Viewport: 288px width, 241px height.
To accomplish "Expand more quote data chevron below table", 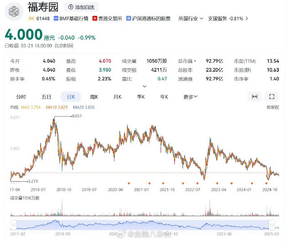I will tap(144, 86).
